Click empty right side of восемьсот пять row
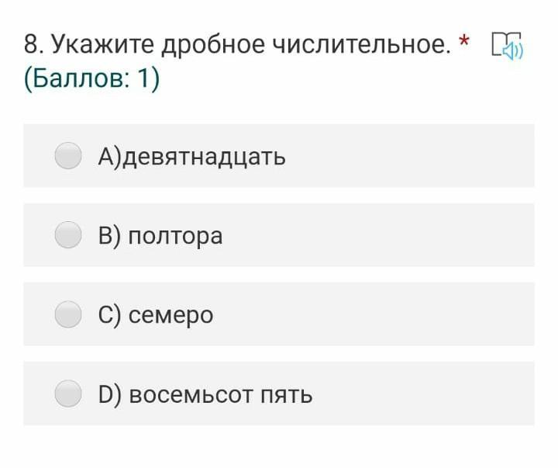This screenshot has width=558, height=468. (x=434, y=393)
